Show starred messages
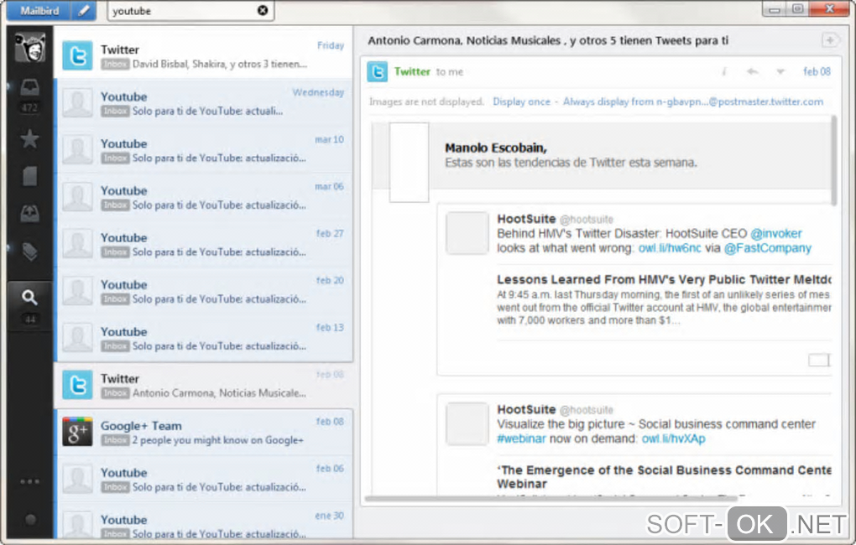This screenshot has height=545, width=856. pyautogui.click(x=29, y=139)
